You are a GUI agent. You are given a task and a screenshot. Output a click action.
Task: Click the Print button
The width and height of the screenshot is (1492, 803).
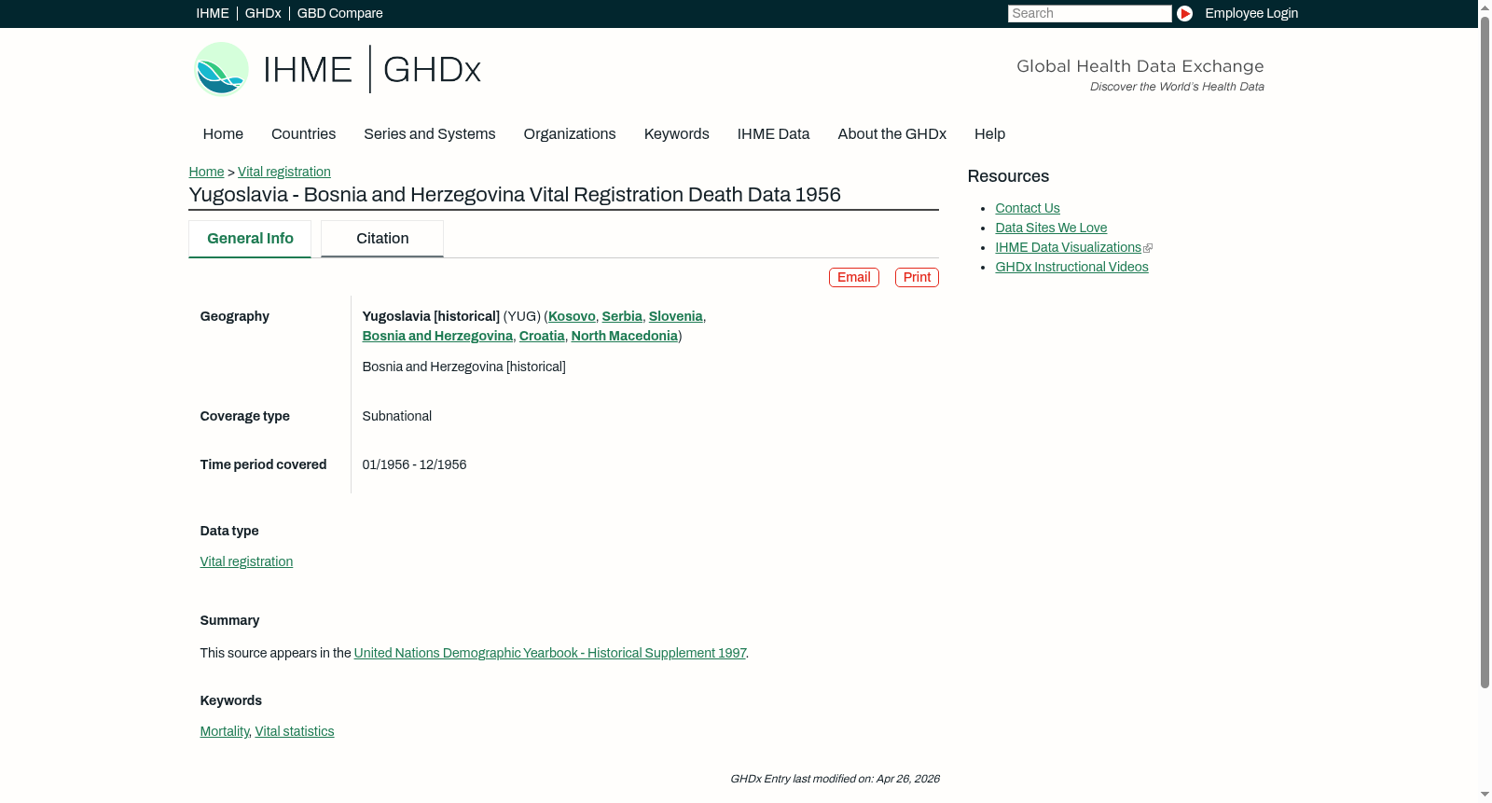click(917, 277)
